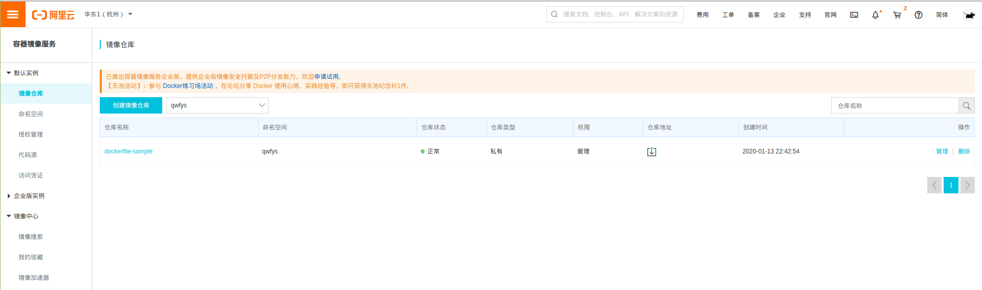Open the dockerfile-sample repository link
The width and height of the screenshot is (982, 290).
pos(128,151)
